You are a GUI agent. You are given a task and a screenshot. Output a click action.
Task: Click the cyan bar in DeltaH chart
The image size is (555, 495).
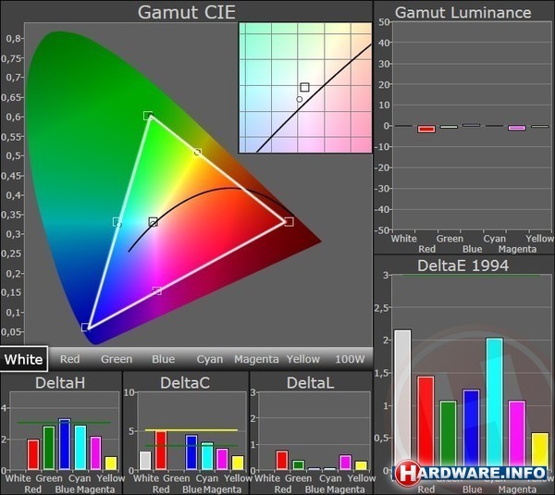(80, 448)
